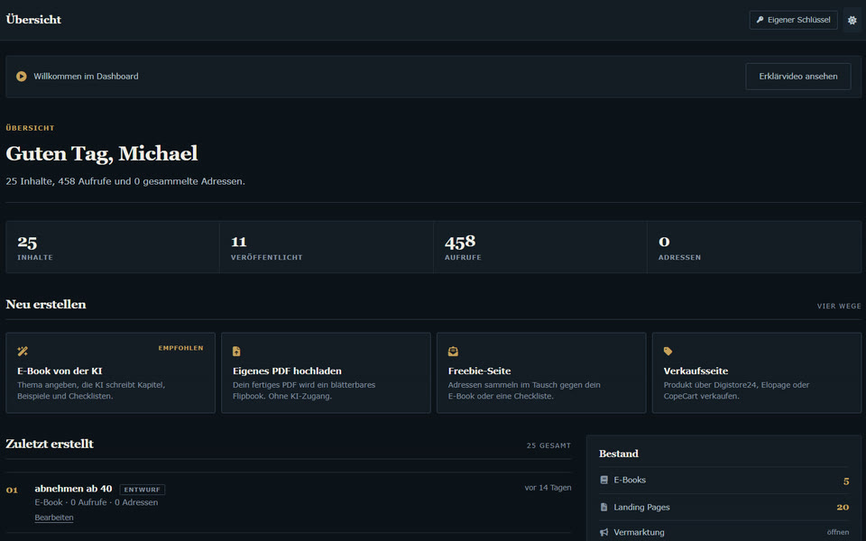Click the PDF upload file icon
Screen dimensions: 866x541
[x=236, y=351]
